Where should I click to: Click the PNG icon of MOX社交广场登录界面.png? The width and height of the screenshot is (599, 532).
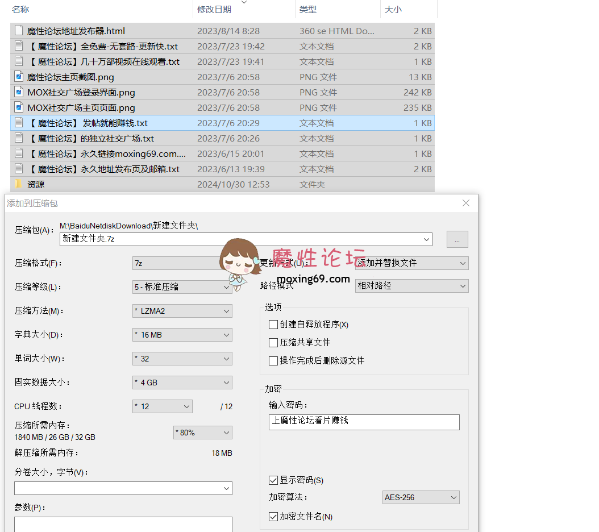coord(18,92)
